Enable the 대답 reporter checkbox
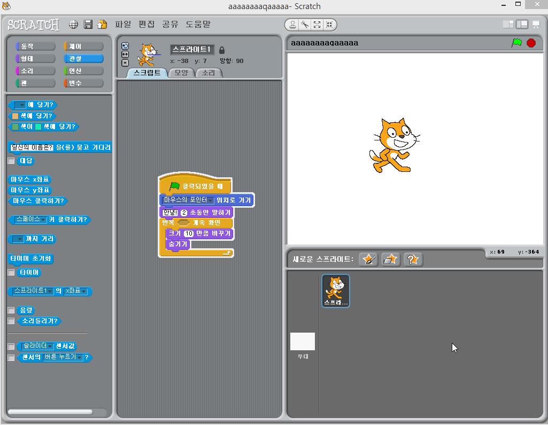The height and width of the screenshot is (425, 548). point(11,161)
